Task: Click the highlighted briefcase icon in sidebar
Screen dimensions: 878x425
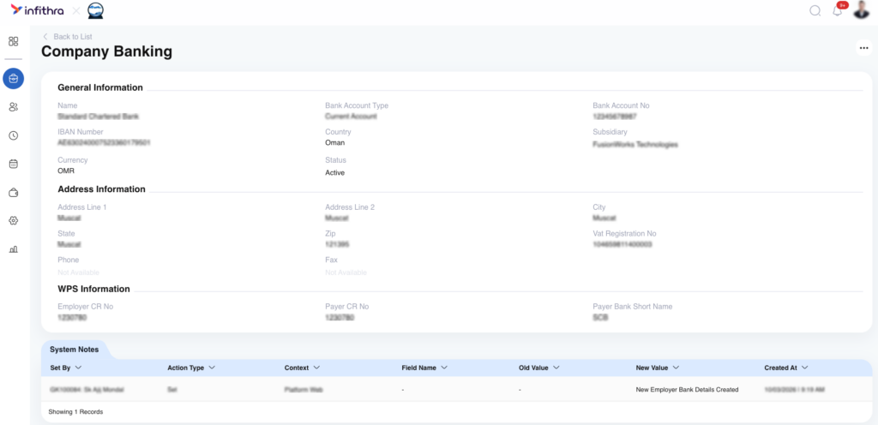Action: click(13, 79)
